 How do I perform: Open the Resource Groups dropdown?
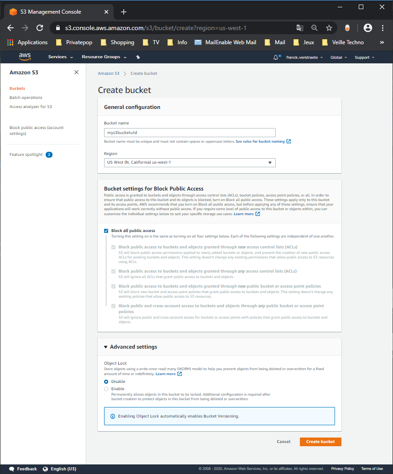point(104,57)
